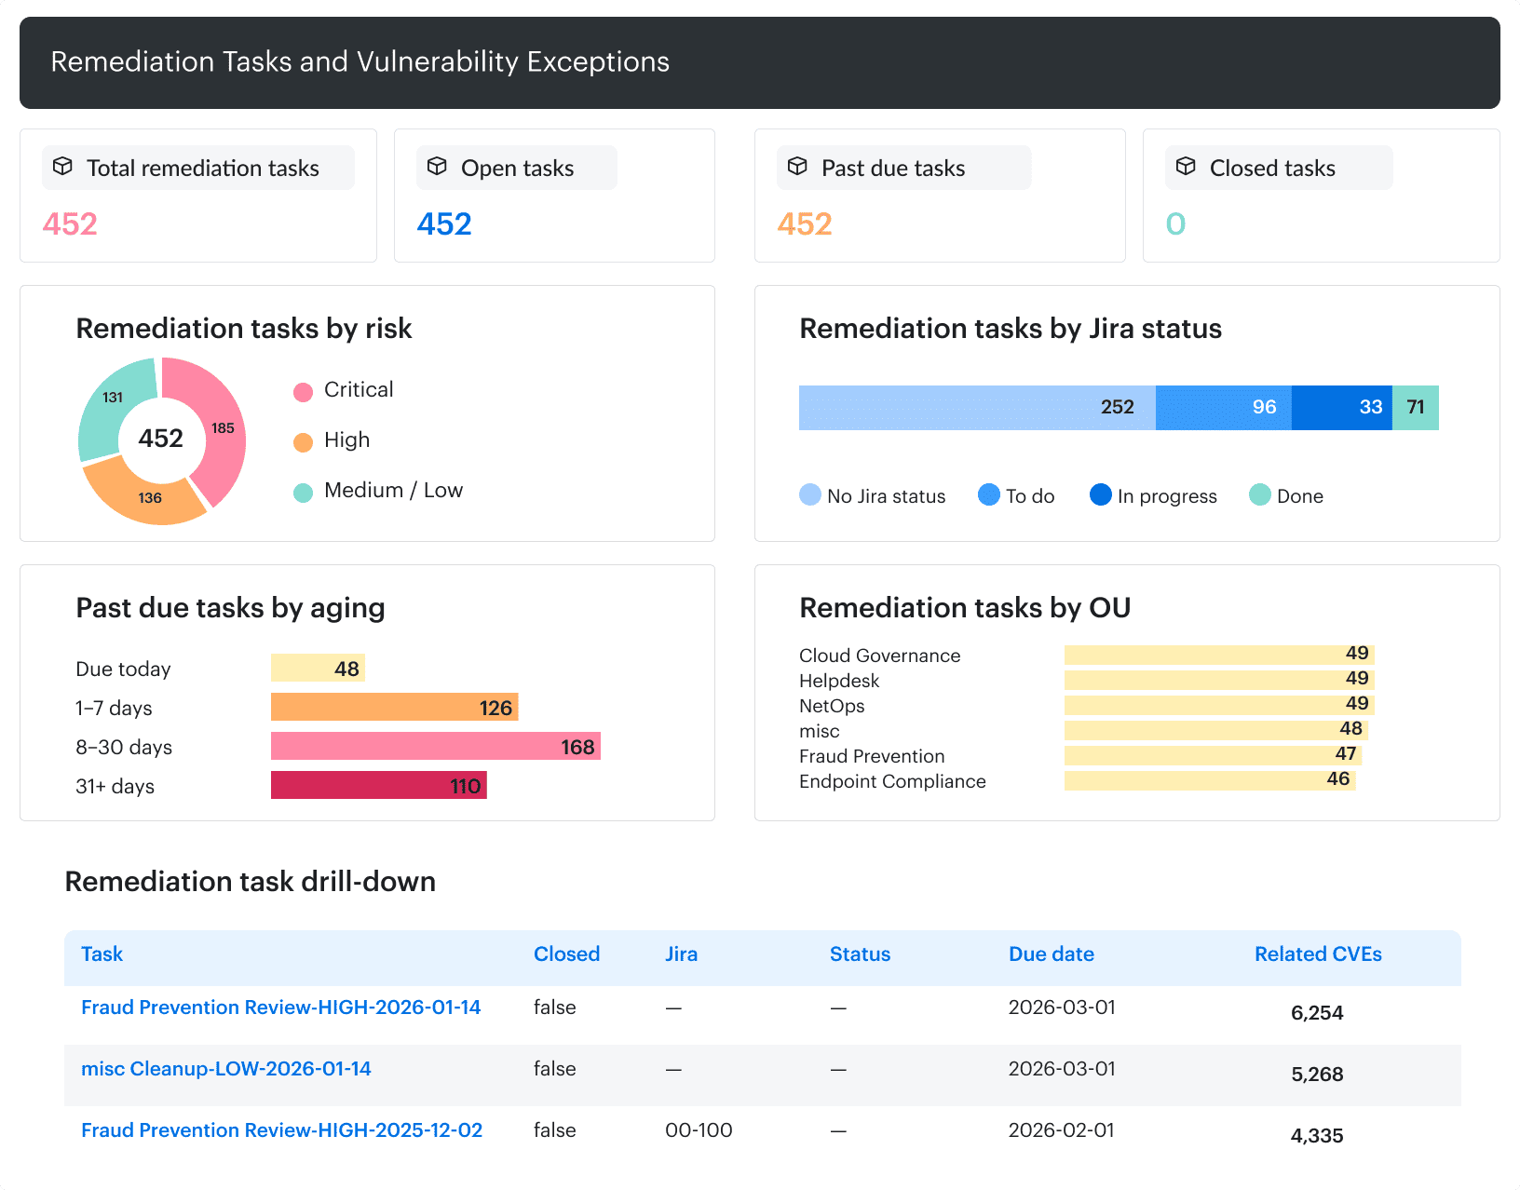Select the Medium / Low legend dot
Image resolution: width=1520 pixels, height=1190 pixels.
point(303,493)
